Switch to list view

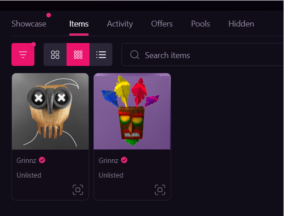pos(101,54)
